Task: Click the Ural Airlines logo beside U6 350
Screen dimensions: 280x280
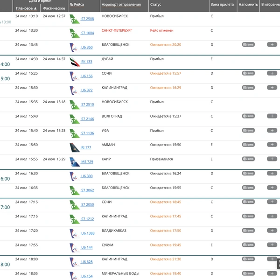Action: pyautogui.click(x=75, y=48)
